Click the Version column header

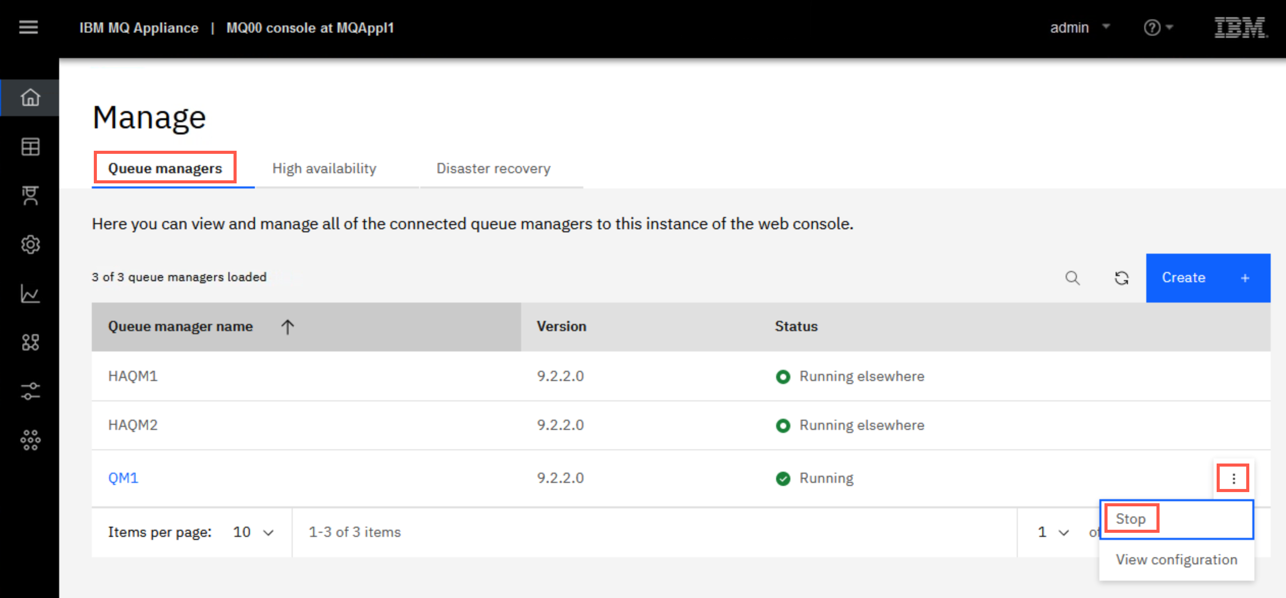click(x=561, y=327)
